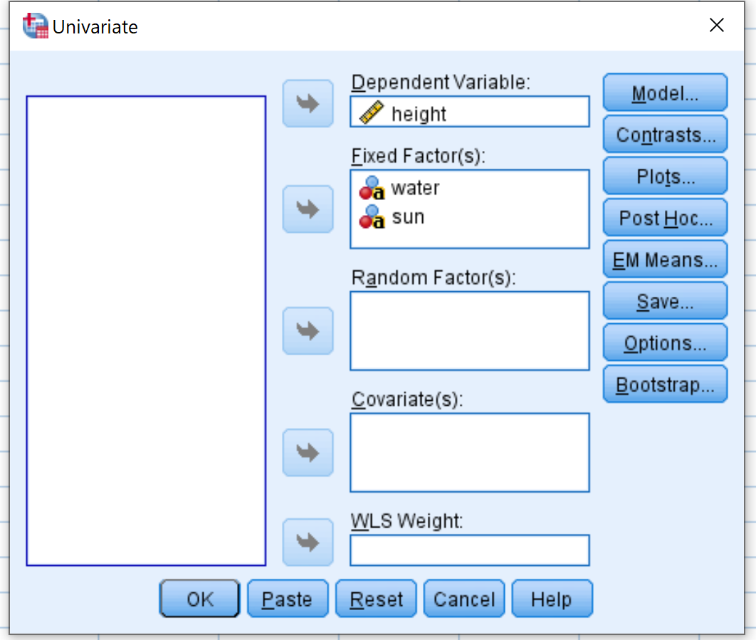Screen dimensions: 756x640
Task: Click the empty source variable list box
Action: pyautogui.click(x=146, y=331)
